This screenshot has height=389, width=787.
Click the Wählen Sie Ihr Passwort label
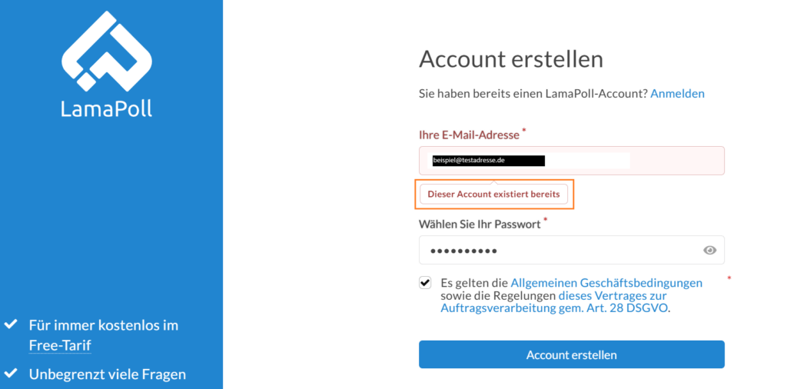pyautogui.click(x=480, y=224)
